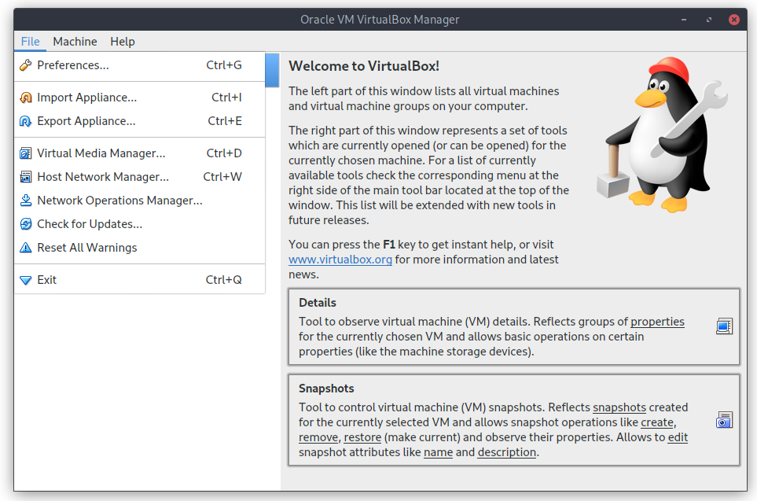Image resolution: width=757 pixels, height=501 pixels.
Task: Click the Ctrl+W shortcut text
Action: pos(222,177)
